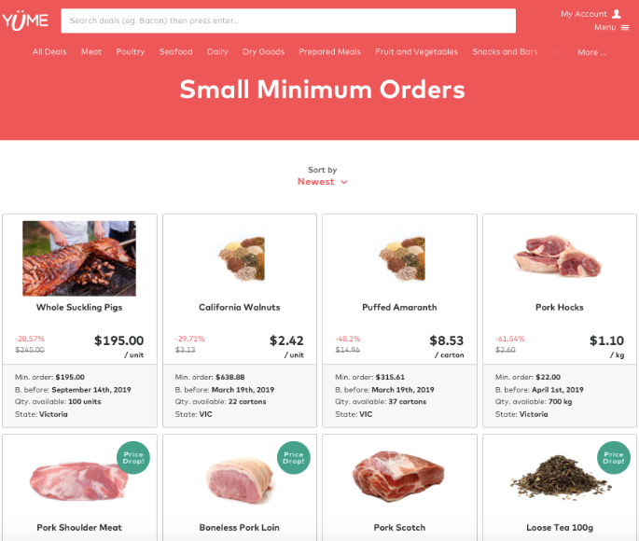Click Price Drop badge on Boneless Pork Loin
Image resolution: width=639 pixels, height=541 pixels.
294,457
